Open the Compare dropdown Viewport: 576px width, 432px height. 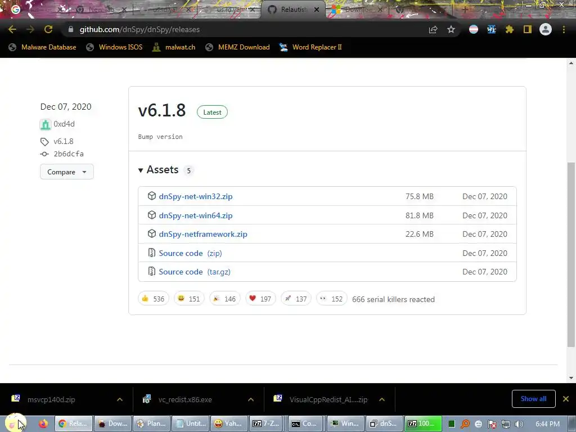click(x=67, y=172)
